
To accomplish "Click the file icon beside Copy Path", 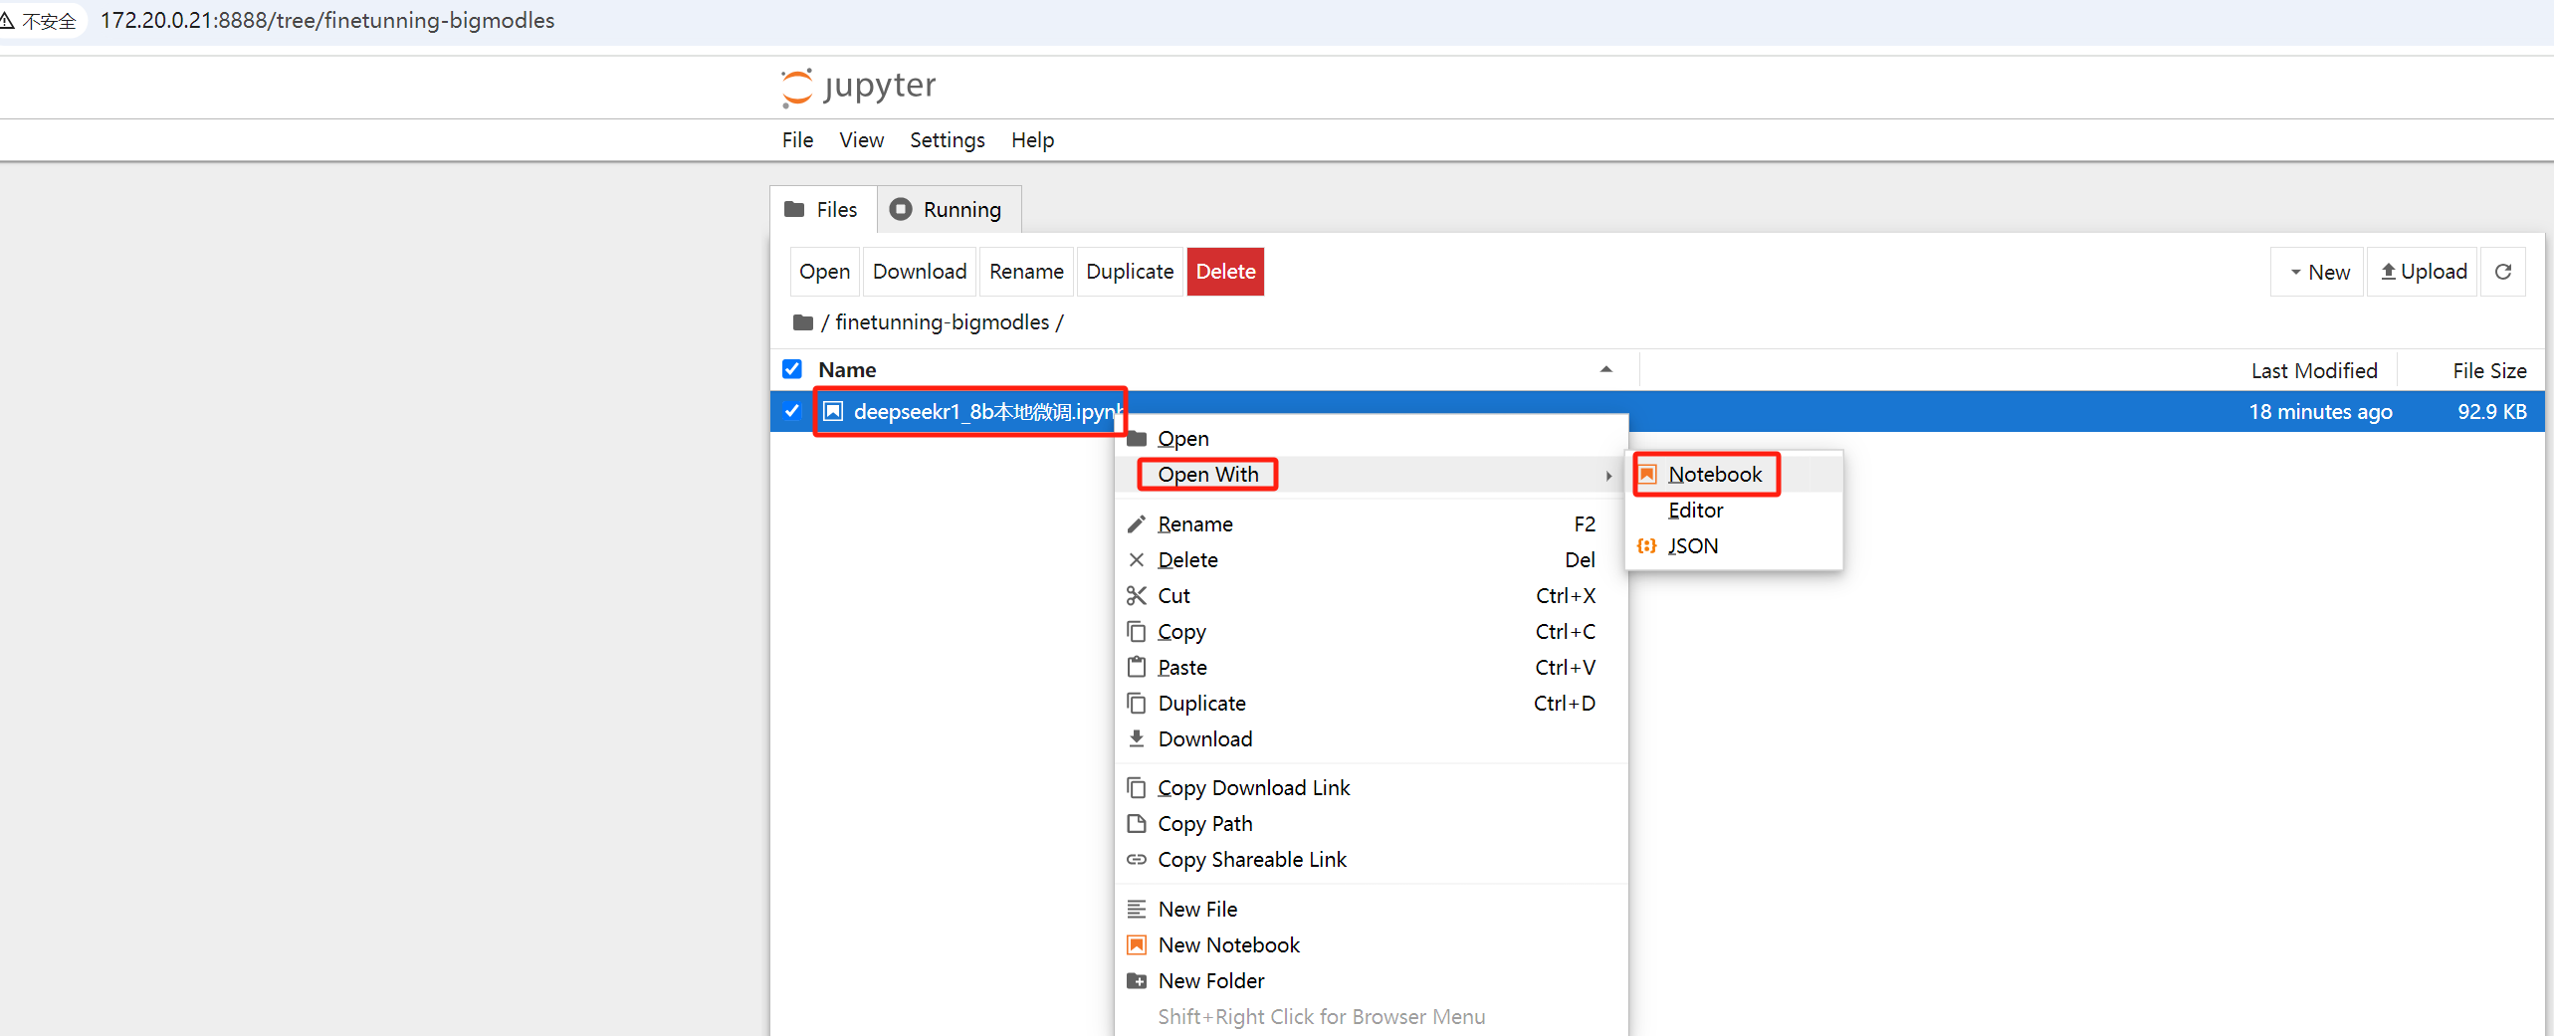I will click(1136, 824).
